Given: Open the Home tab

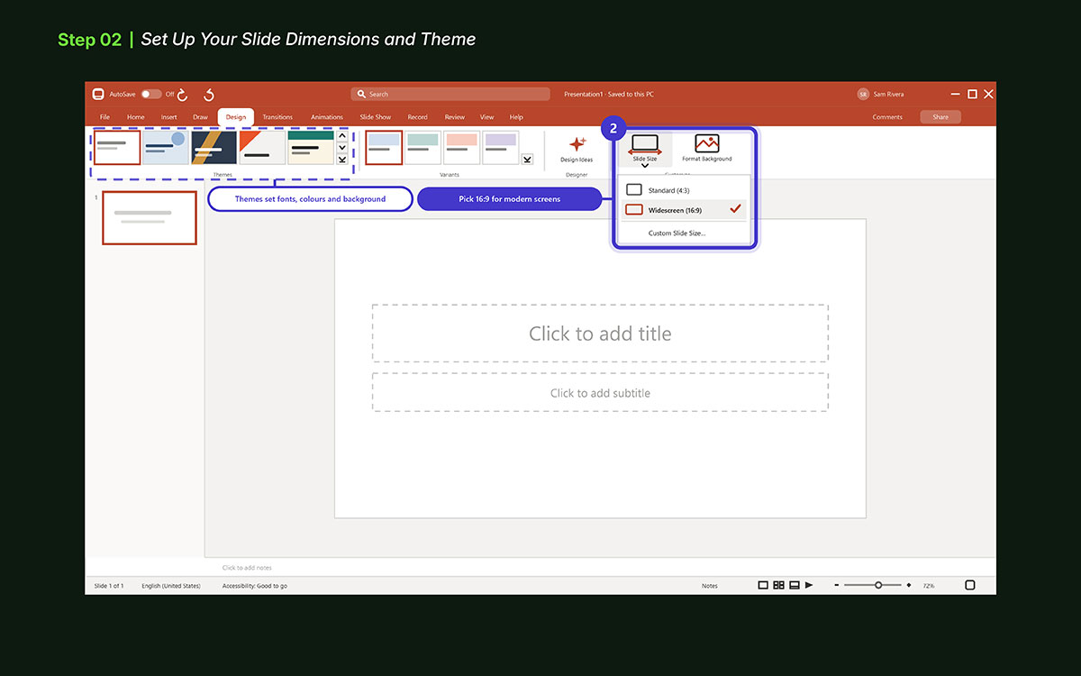Looking at the screenshot, I should [x=135, y=117].
